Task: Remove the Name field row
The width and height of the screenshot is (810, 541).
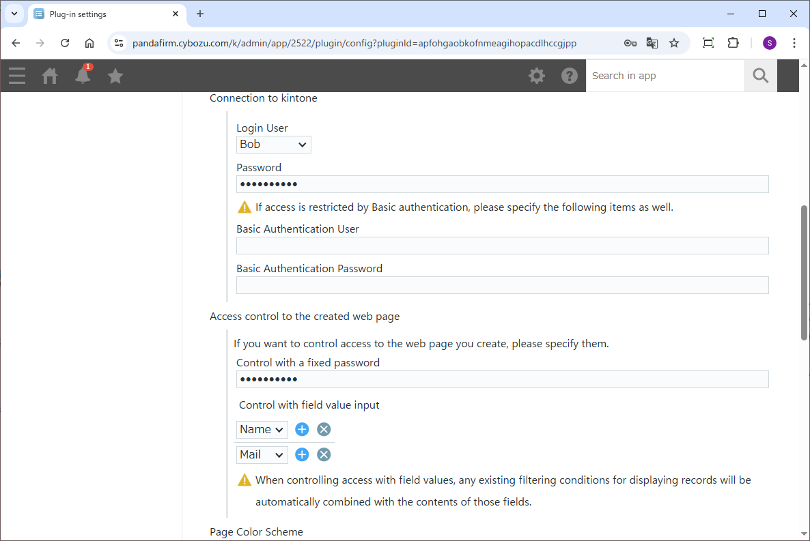Action: point(324,429)
